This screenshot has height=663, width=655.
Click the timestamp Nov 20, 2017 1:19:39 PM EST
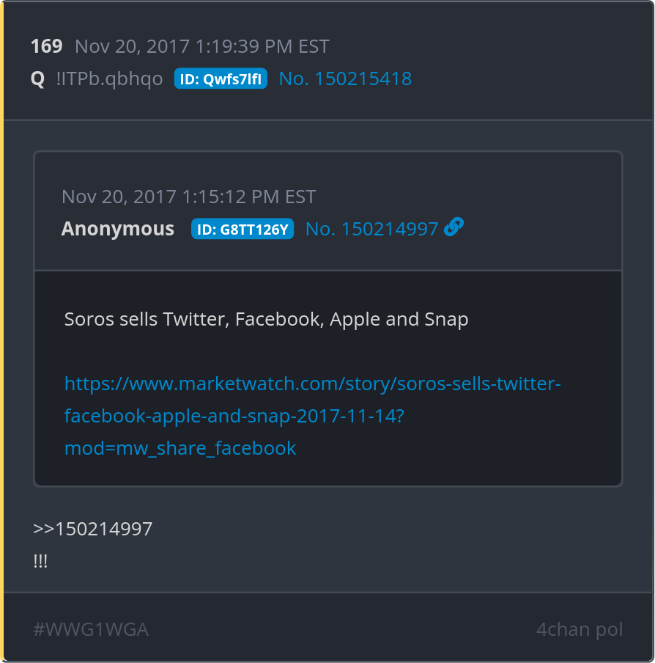point(201,46)
